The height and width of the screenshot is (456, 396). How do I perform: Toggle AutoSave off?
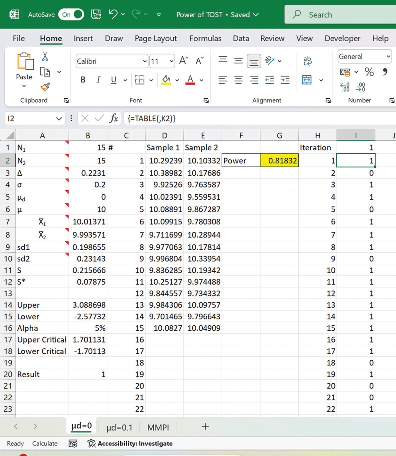[x=71, y=14]
